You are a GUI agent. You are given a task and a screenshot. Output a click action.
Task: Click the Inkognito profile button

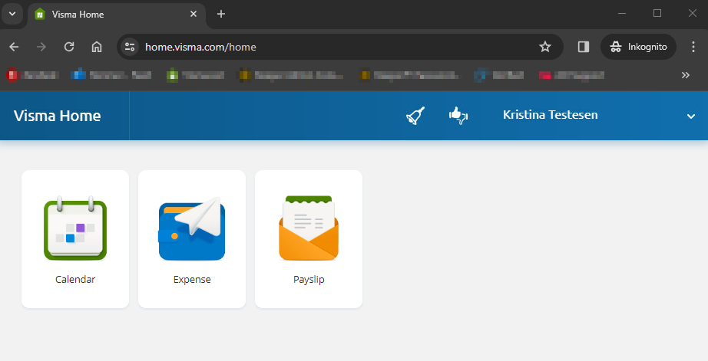[x=638, y=47]
